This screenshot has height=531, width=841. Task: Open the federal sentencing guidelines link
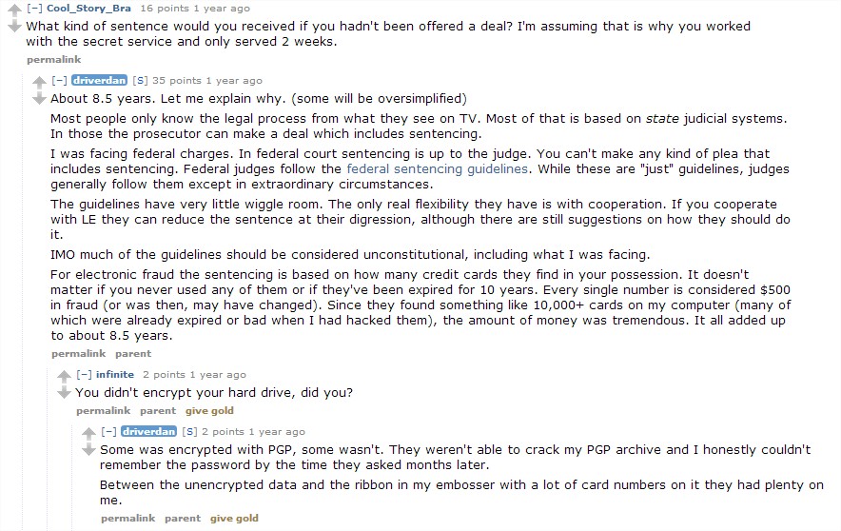pos(437,169)
